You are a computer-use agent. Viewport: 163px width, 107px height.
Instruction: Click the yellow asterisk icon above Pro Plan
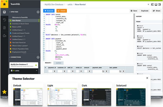click(4, 92)
